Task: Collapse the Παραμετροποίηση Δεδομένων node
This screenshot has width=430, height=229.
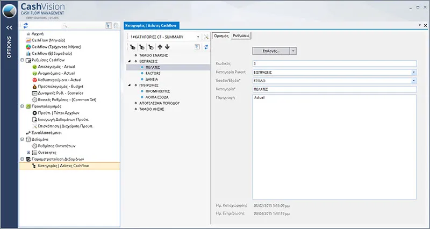Action: click(x=22, y=159)
